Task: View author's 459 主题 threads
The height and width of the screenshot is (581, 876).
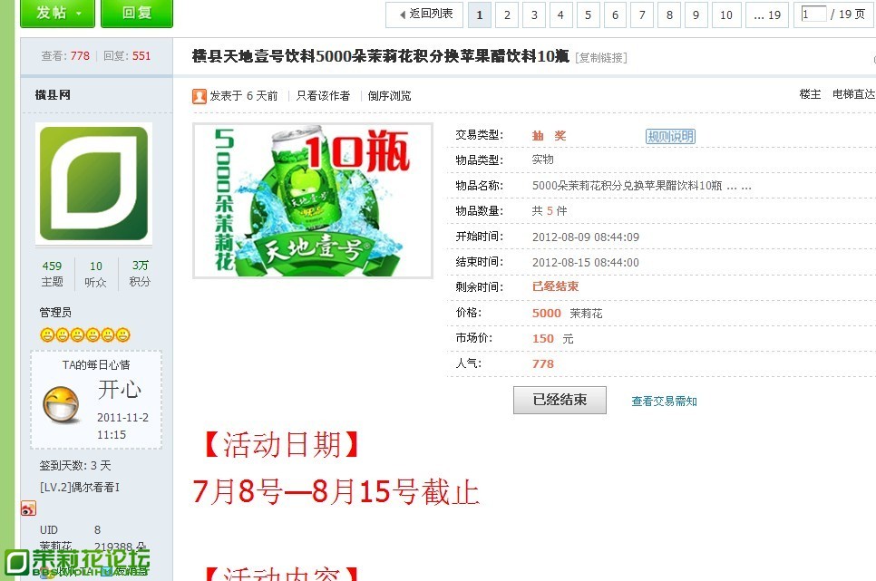Action: click(x=52, y=273)
